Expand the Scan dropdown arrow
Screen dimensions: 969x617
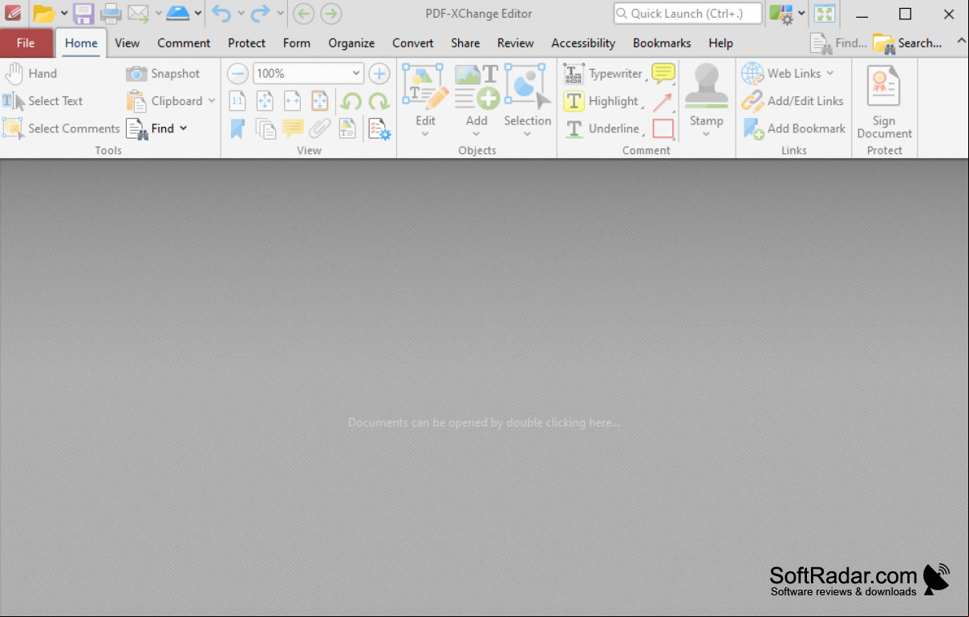(197, 14)
